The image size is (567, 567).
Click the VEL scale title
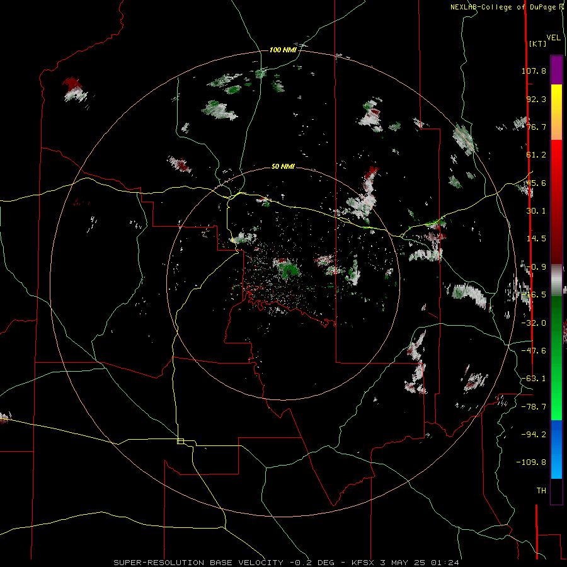click(x=553, y=38)
